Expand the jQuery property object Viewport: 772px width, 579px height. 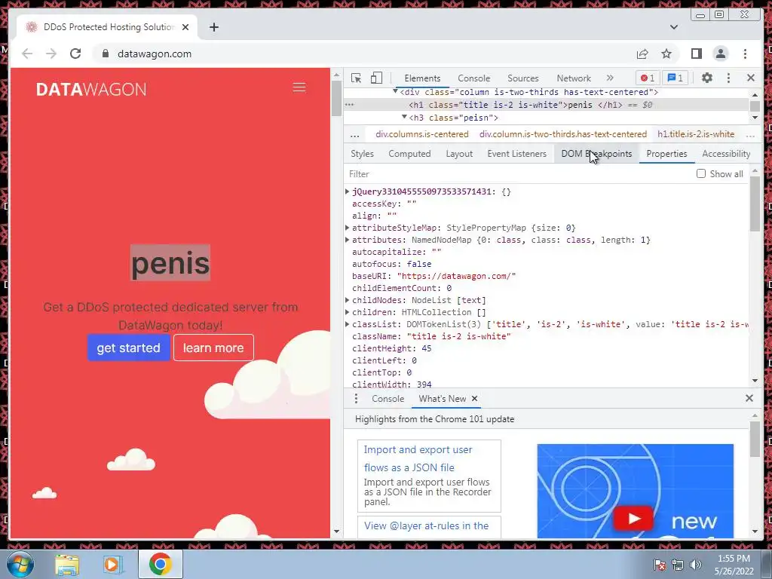tap(347, 191)
